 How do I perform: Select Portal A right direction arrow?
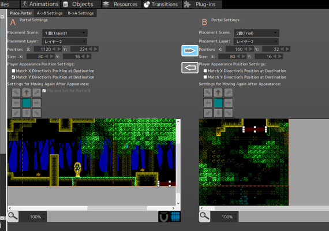point(37,103)
